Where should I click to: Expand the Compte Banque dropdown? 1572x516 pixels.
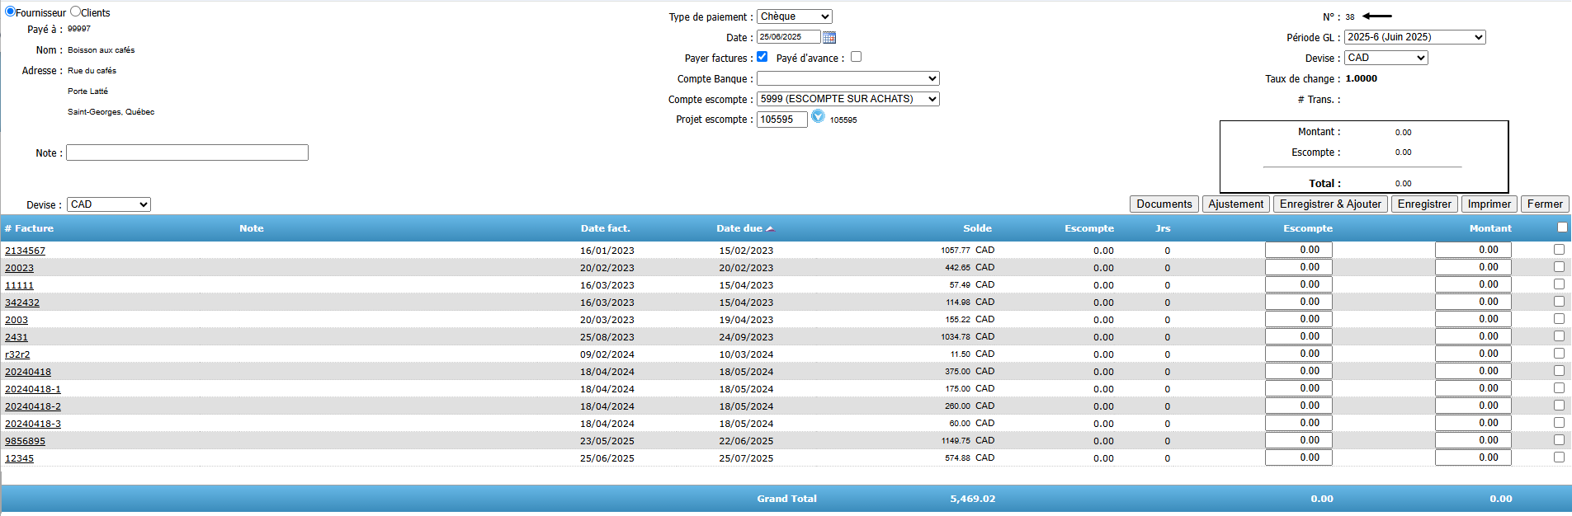pos(847,78)
